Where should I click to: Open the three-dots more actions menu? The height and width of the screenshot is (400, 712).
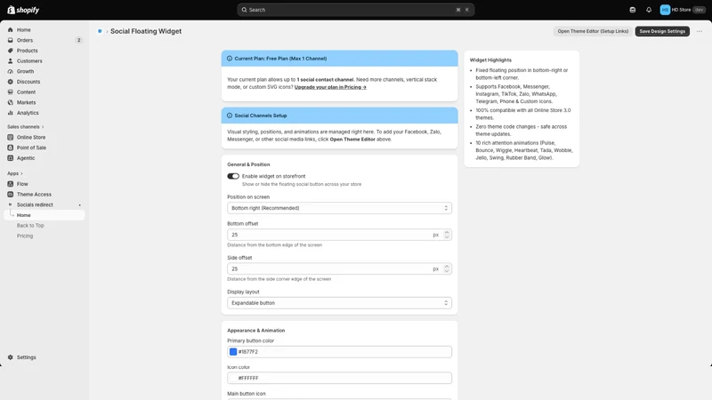coord(700,31)
